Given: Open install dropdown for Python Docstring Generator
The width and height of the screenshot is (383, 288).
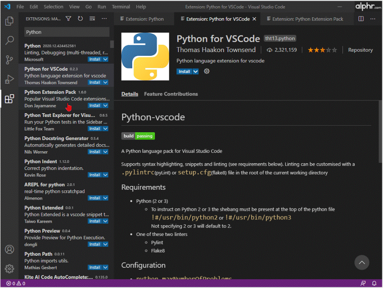Looking at the screenshot, I should click(x=105, y=152).
